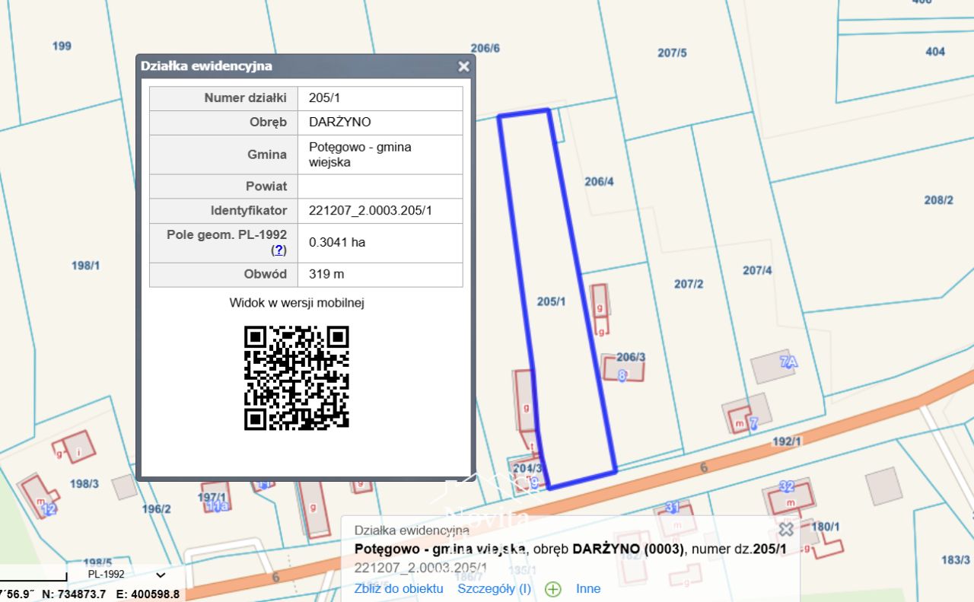Select identifier value 221207_2.0003.205/1 in table
Viewport: 974px width, 602px height.
[x=371, y=211]
